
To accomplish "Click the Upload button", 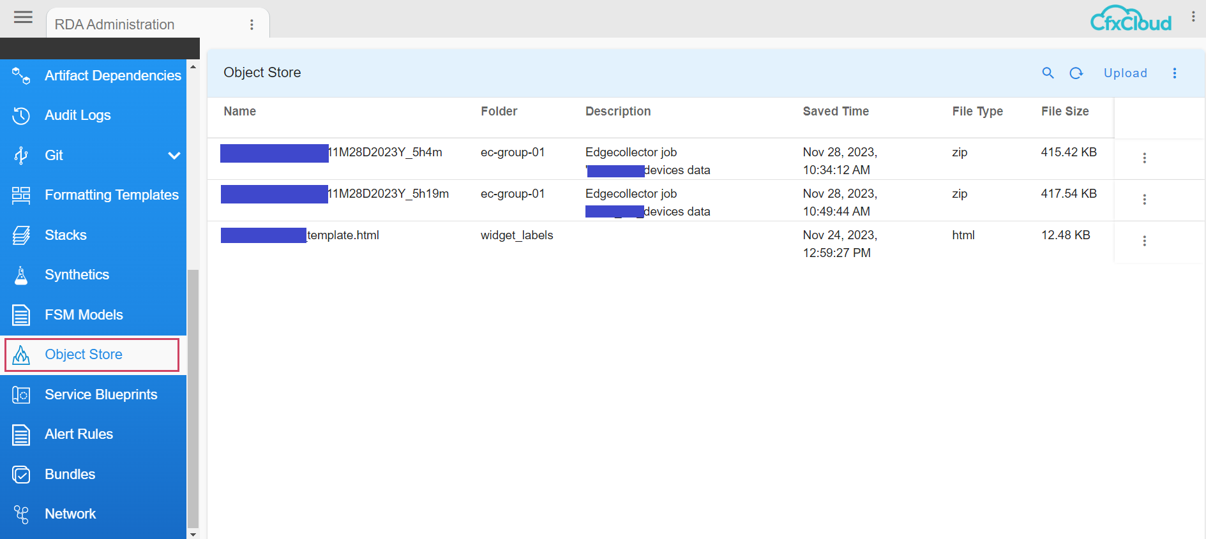I will (x=1125, y=73).
